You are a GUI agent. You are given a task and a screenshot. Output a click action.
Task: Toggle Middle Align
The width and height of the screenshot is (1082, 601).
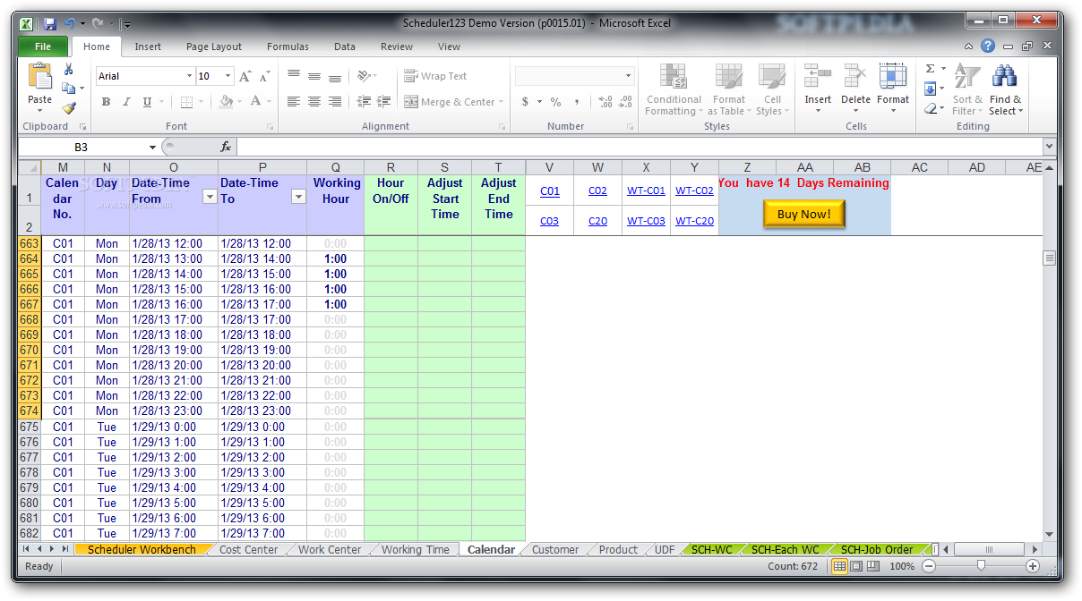coord(314,76)
